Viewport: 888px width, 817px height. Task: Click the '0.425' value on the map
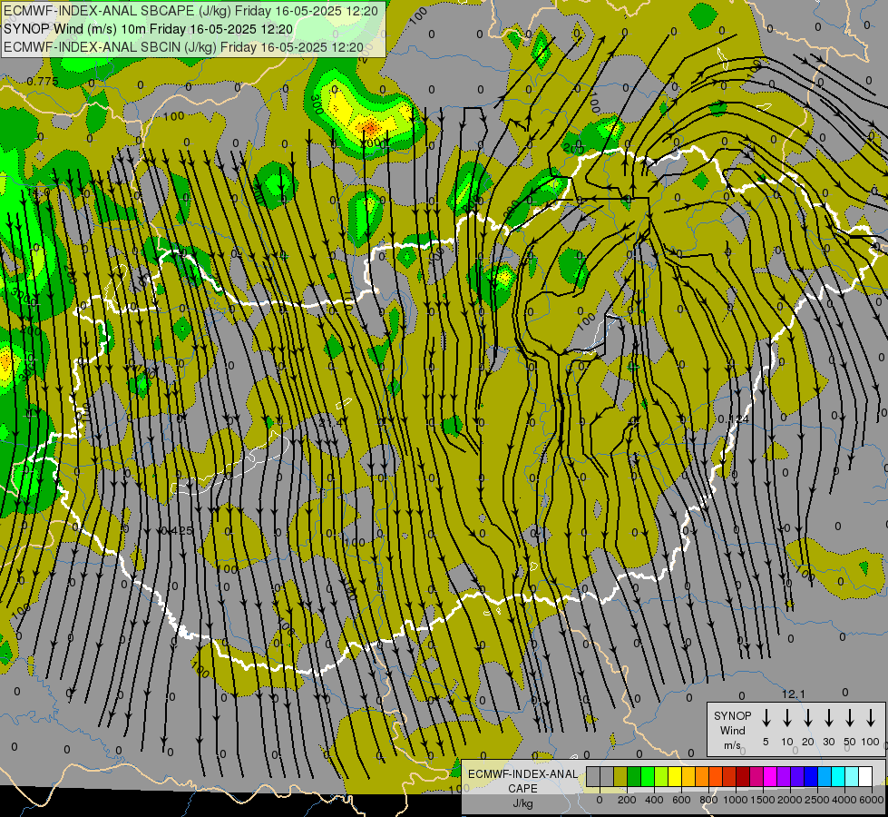point(177,531)
